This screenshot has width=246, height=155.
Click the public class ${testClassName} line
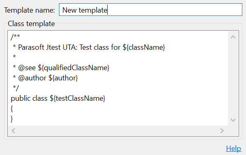tap(58, 98)
